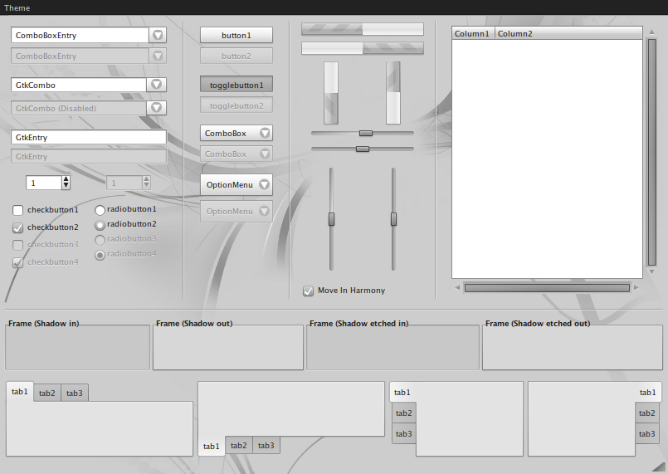The width and height of the screenshot is (668, 474).
Task: Expand the enabled ComboBox dropdown
Action: pyautogui.click(x=236, y=133)
